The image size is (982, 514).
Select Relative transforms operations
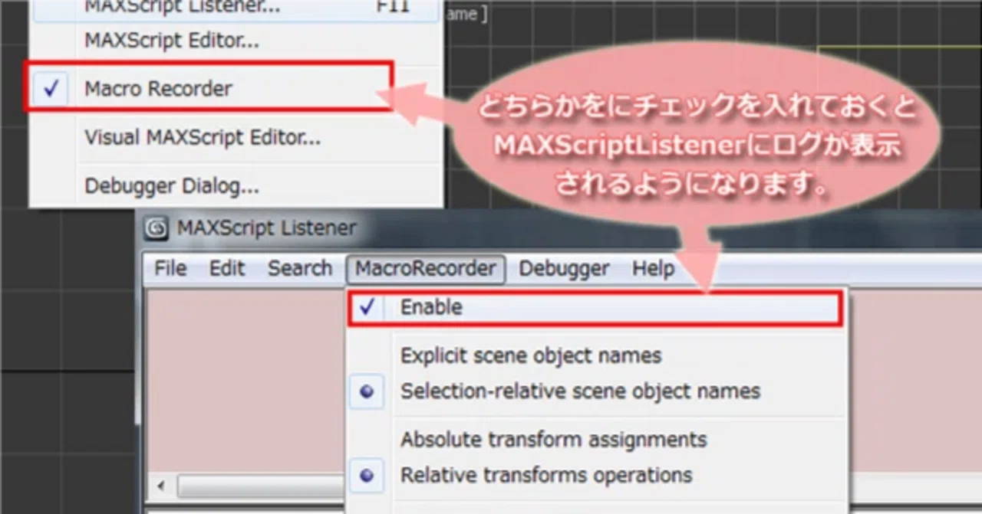pos(597,475)
